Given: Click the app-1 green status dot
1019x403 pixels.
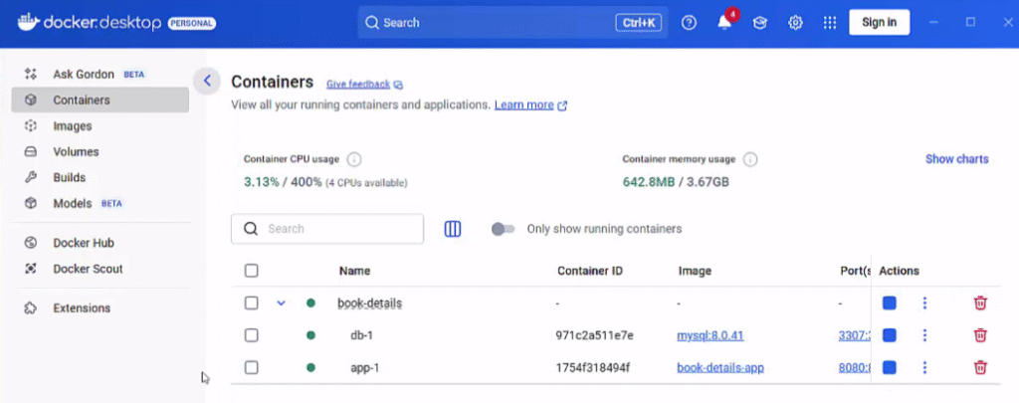Looking at the screenshot, I should [x=310, y=367].
